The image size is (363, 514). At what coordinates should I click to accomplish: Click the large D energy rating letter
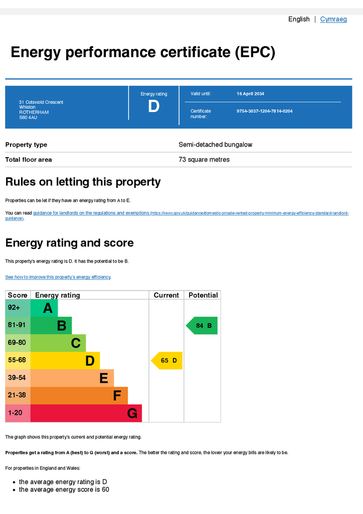[x=154, y=106]
